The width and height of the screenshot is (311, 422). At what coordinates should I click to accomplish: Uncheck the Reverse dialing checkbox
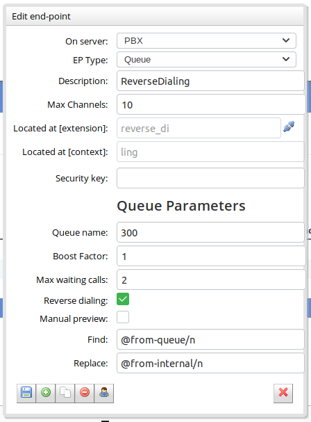123,299
